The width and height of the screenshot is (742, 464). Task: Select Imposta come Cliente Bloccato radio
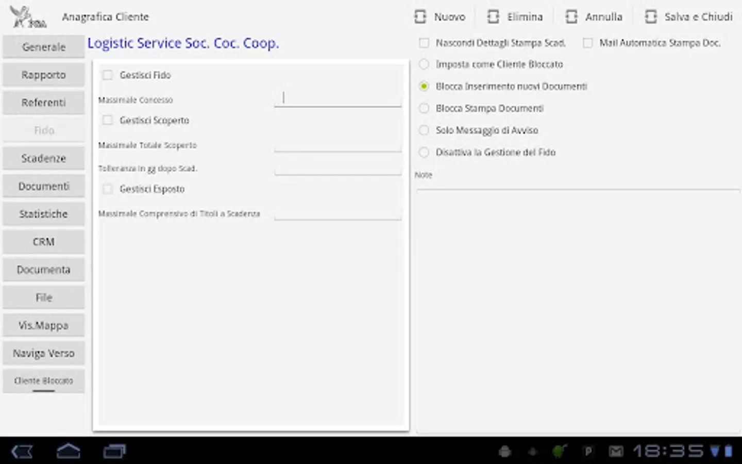[424, 64]
